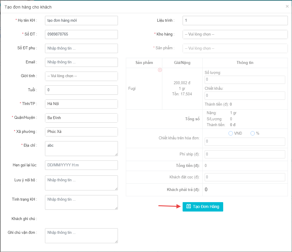
Task: Click the Phí ship input field
Action: [245, 154]
